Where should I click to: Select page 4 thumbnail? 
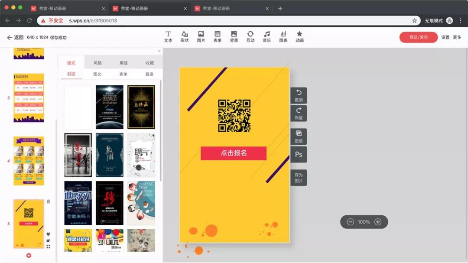tap(29, 161)
